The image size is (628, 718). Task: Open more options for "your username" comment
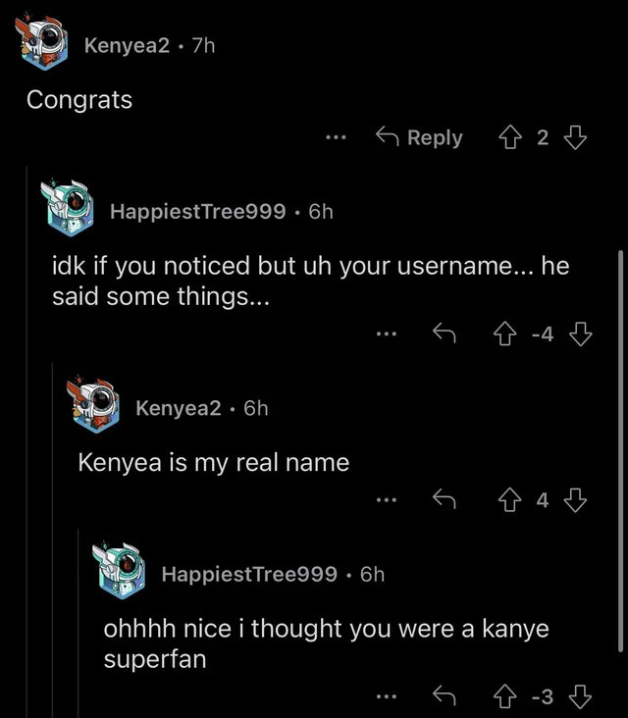[x=387, y=335]
